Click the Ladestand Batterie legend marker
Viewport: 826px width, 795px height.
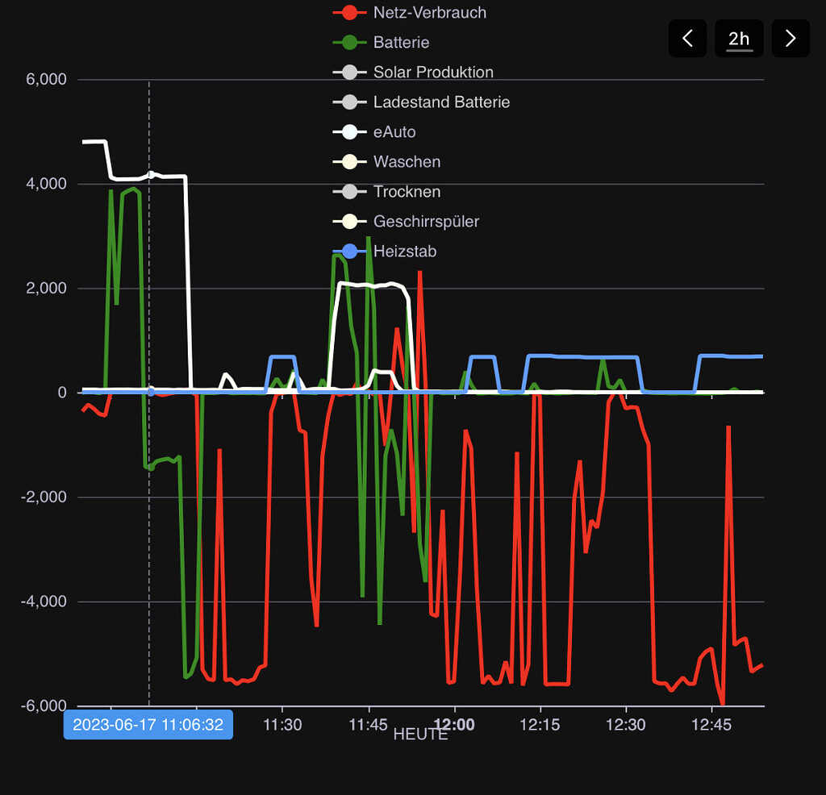coord(350,102)
